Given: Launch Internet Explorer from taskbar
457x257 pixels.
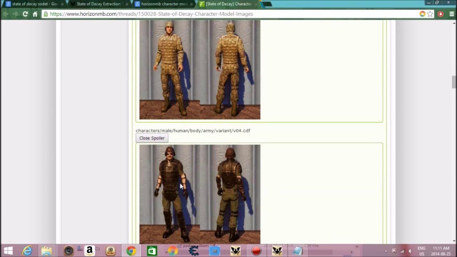Looking at the screenshot, I should 27,251.
